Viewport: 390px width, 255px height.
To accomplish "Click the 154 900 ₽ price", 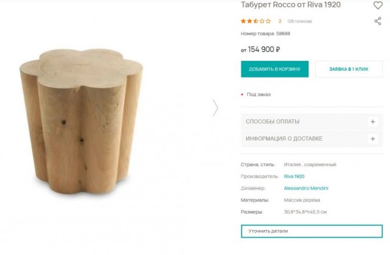I will [264, 49].
